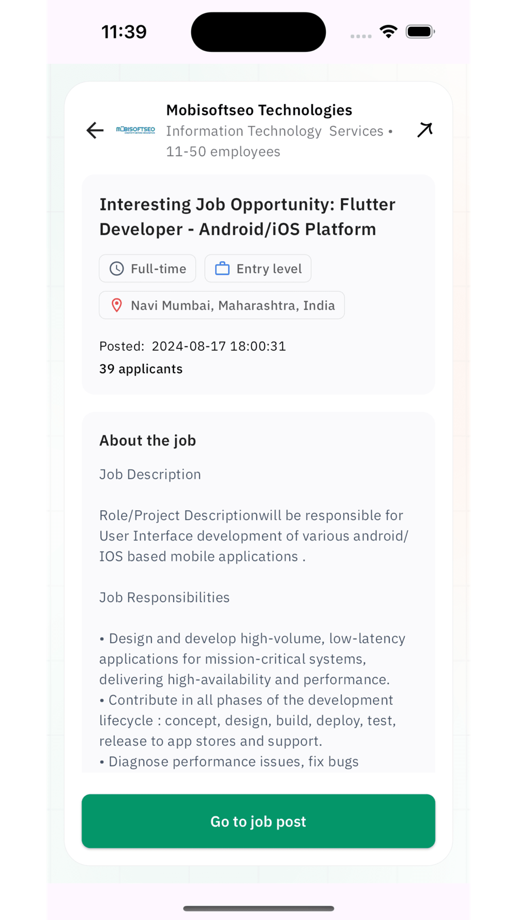Screen dimensions: 517x920
Task: Tap the Posted date 2024-08-17 18:00:31
Action: (192, 346)
